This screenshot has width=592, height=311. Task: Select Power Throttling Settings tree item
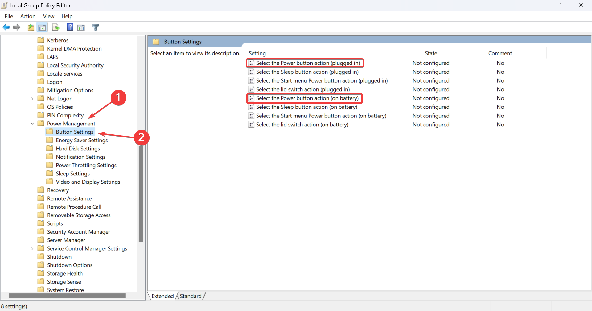click(x=86, y=165)
